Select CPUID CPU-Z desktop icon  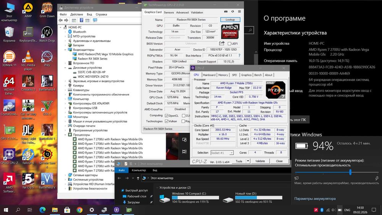pos(9,157)
